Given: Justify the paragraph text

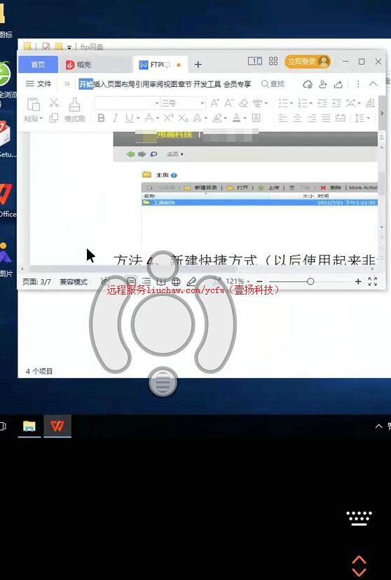Looking at the screenshot, I should (x=326, y=118).
